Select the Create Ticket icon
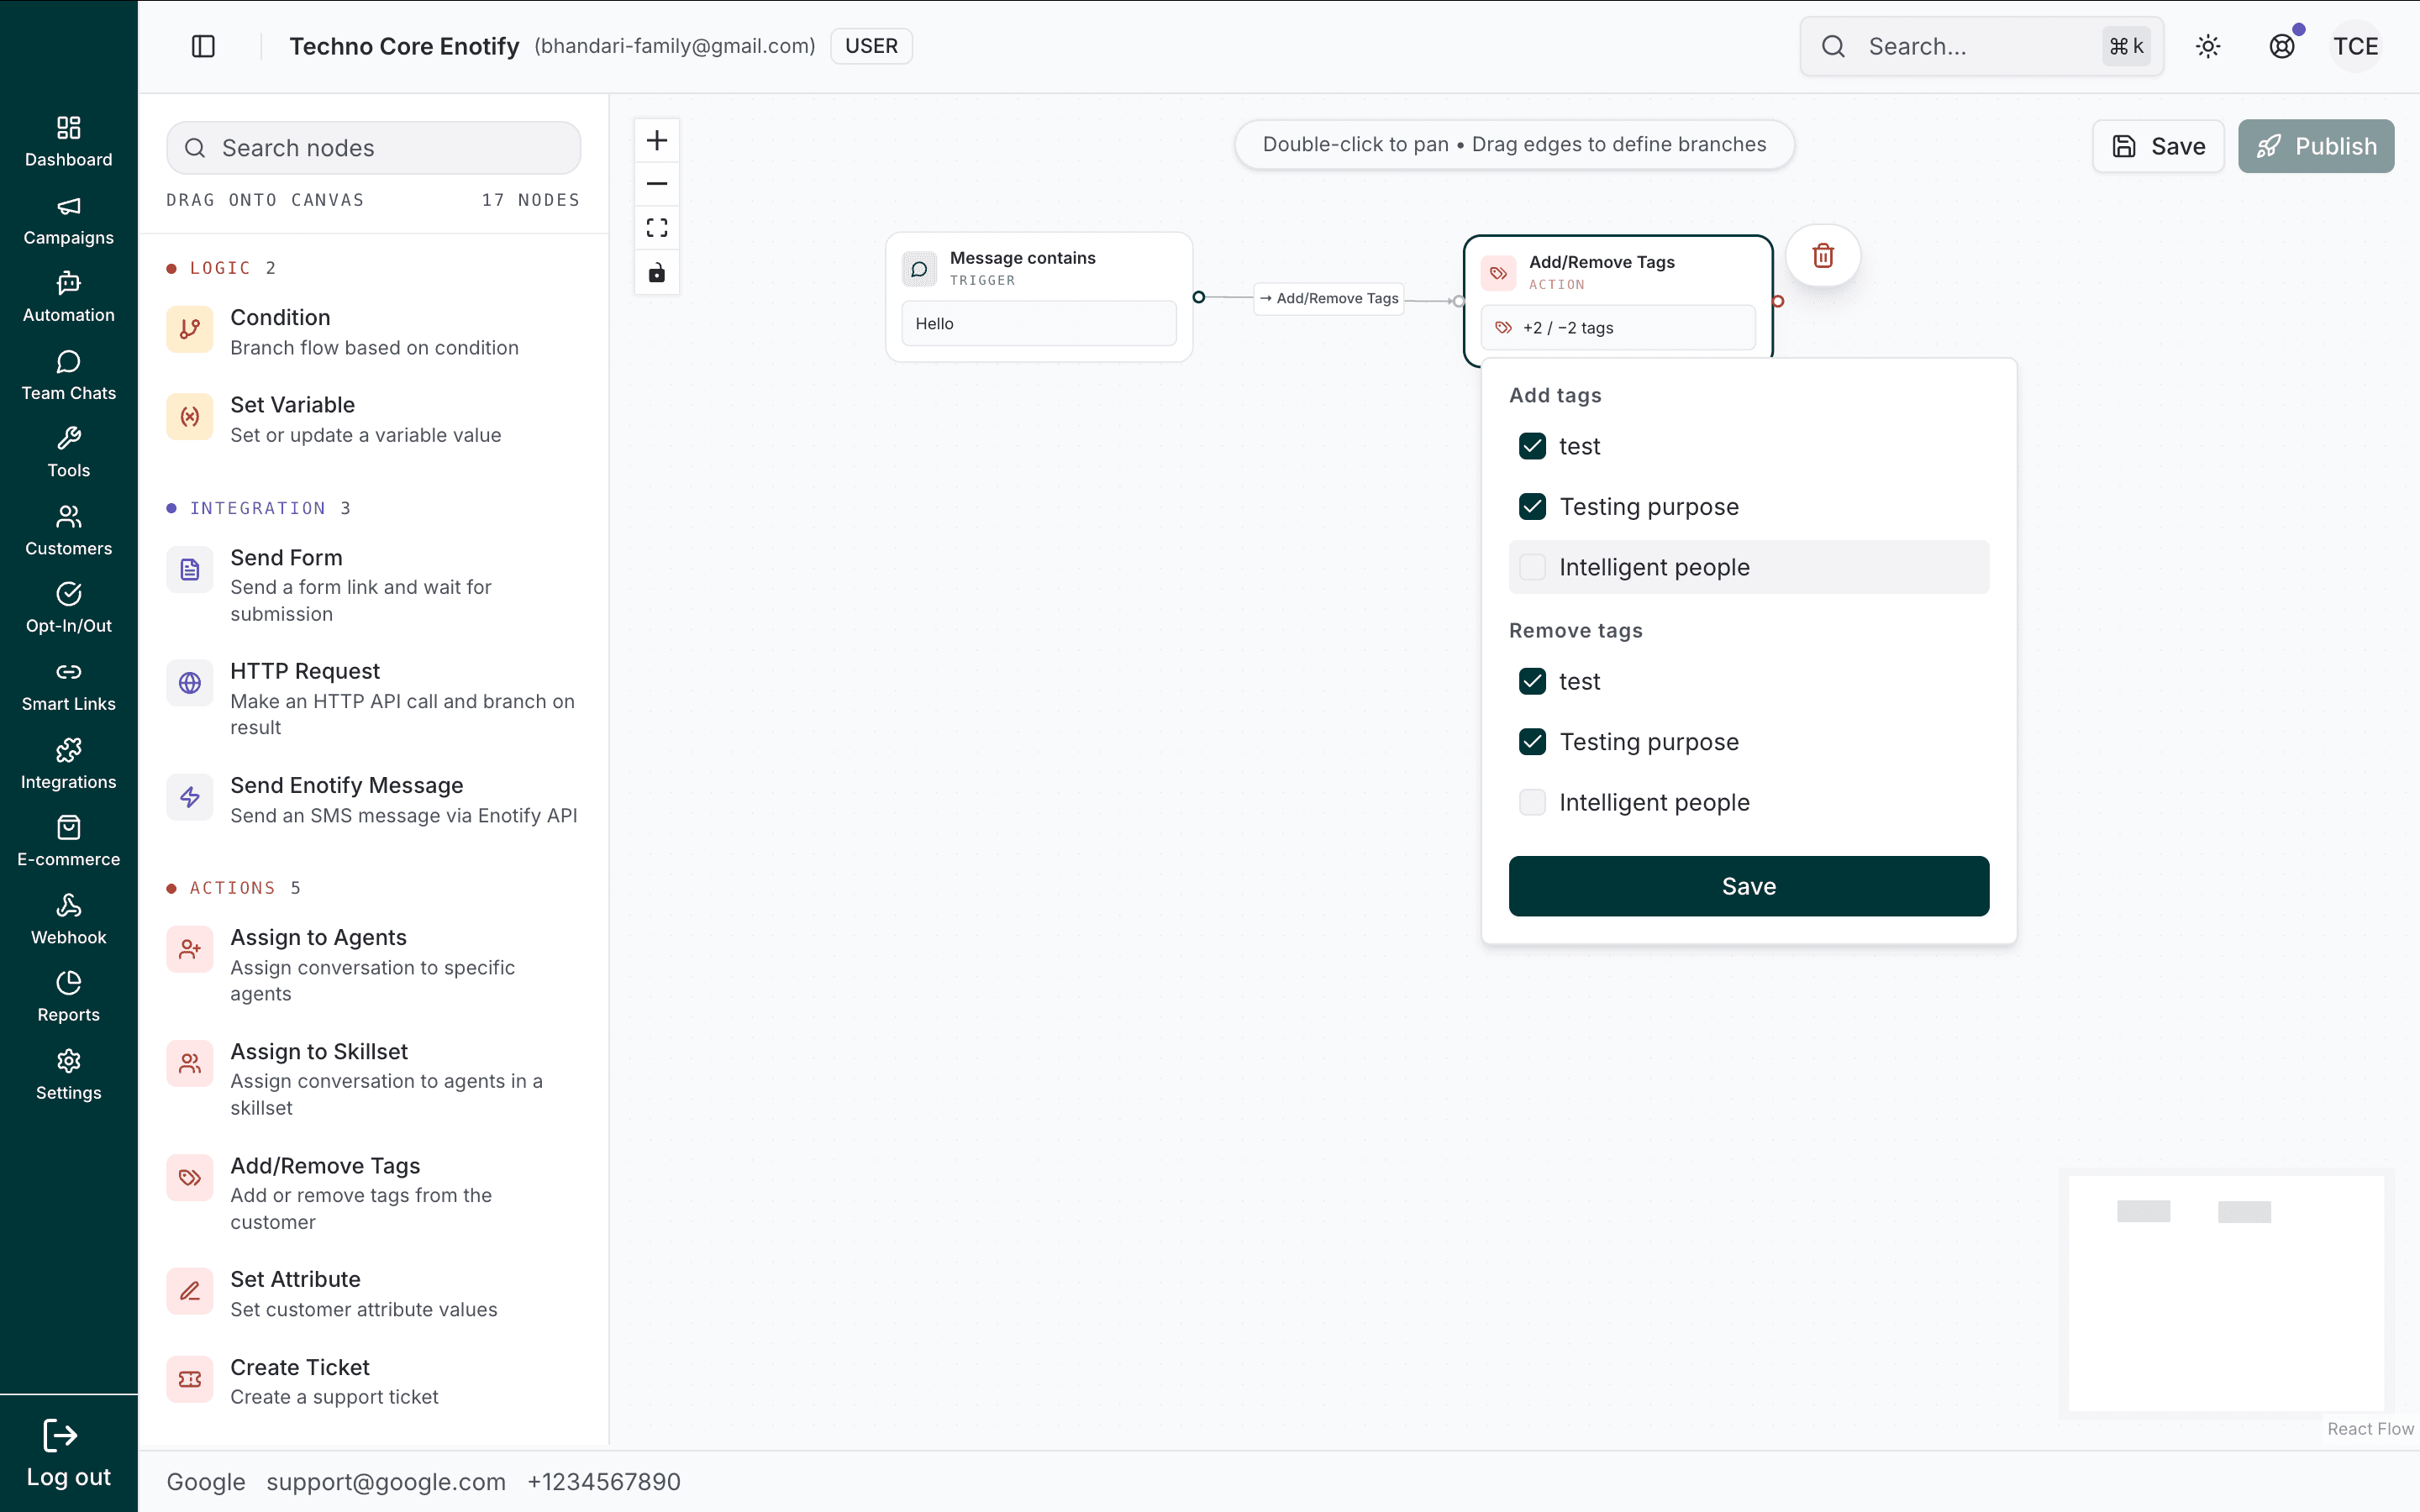 pyautogui.click(x=190, y=1379)
